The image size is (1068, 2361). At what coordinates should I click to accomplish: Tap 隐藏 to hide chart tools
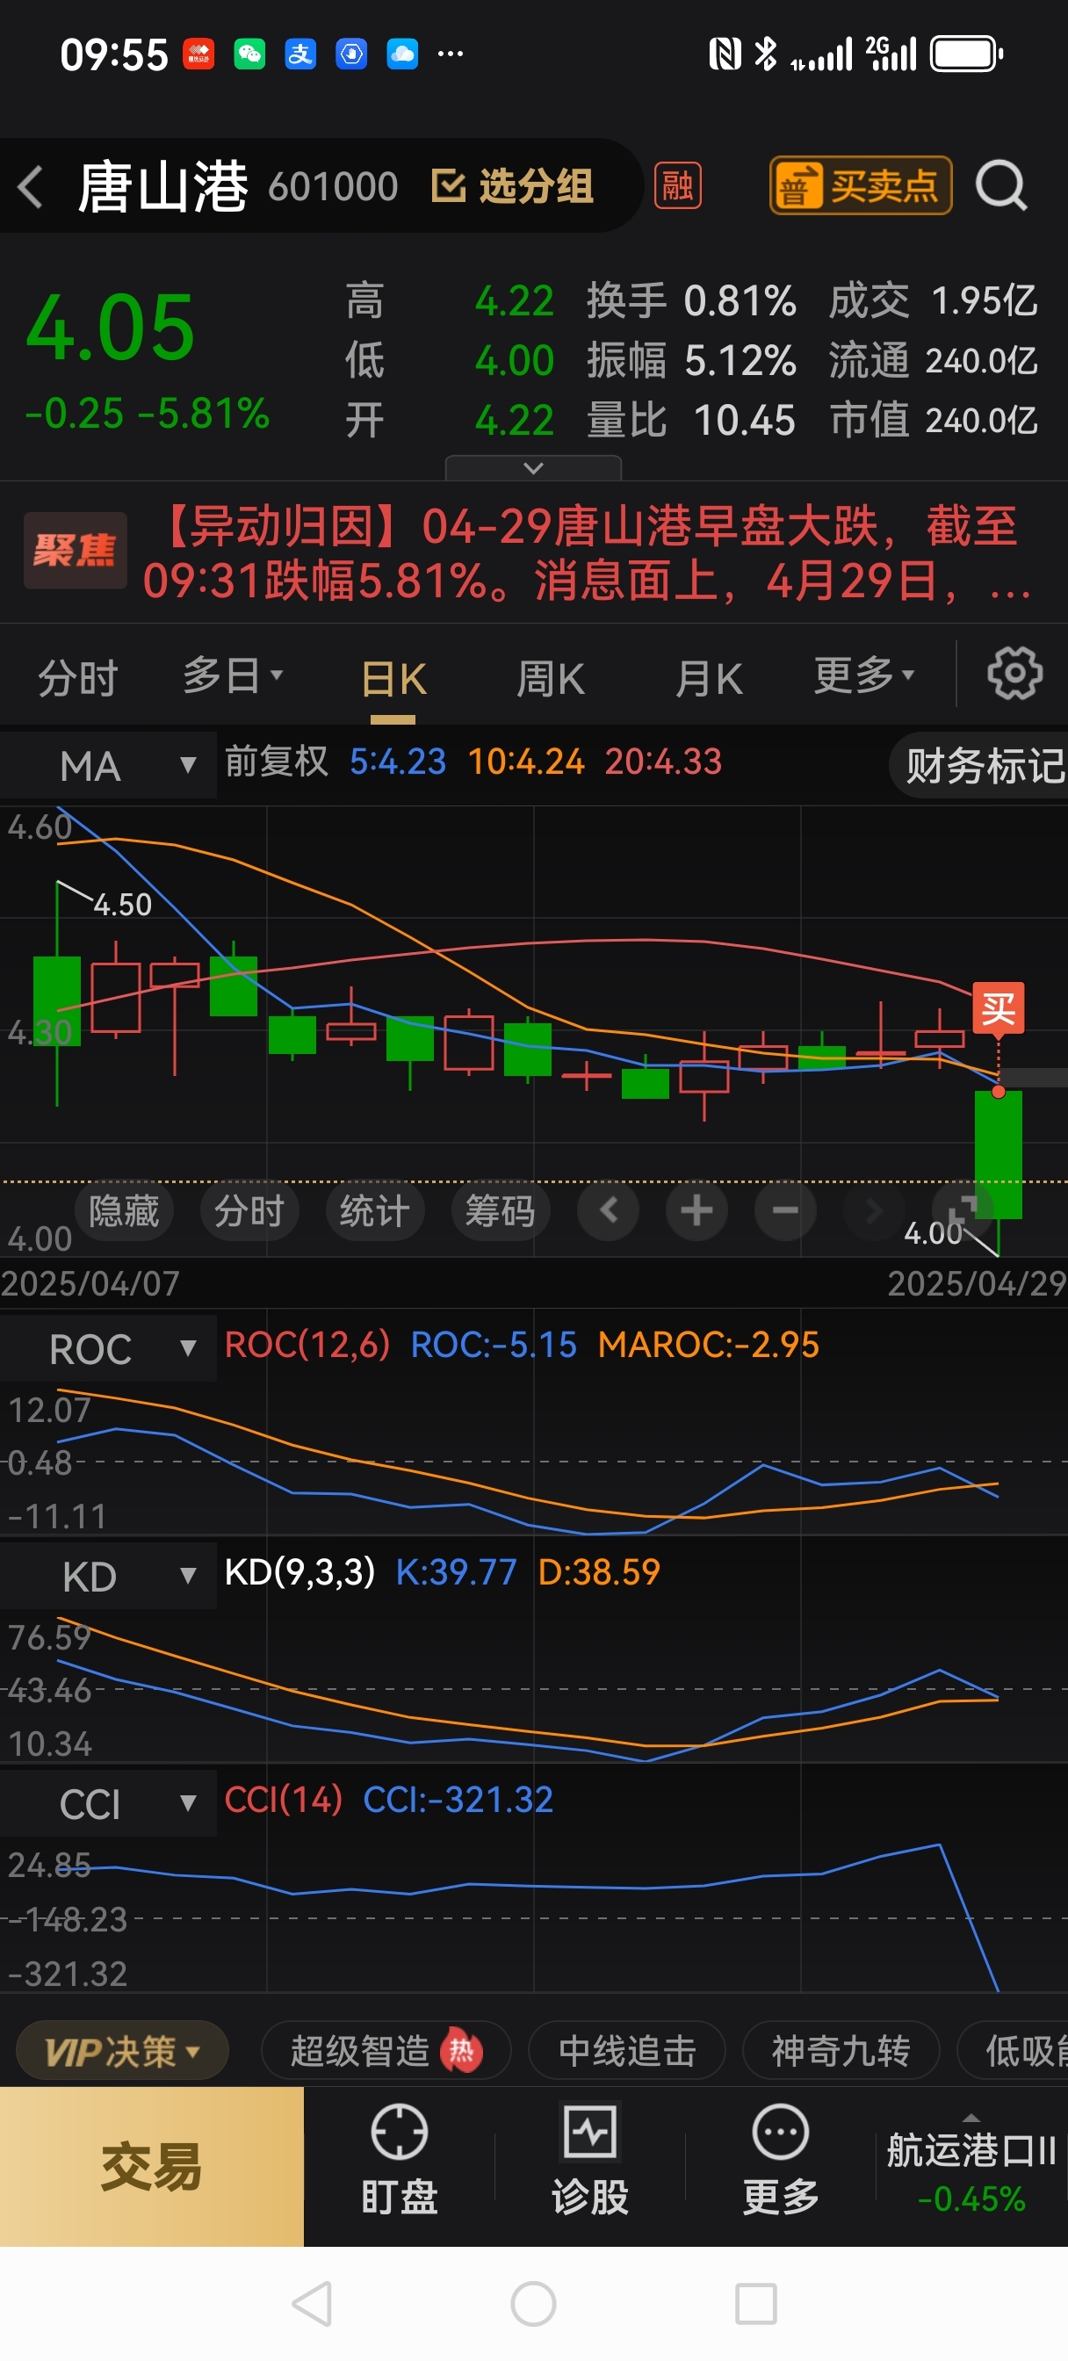(x=124, y=1210)
